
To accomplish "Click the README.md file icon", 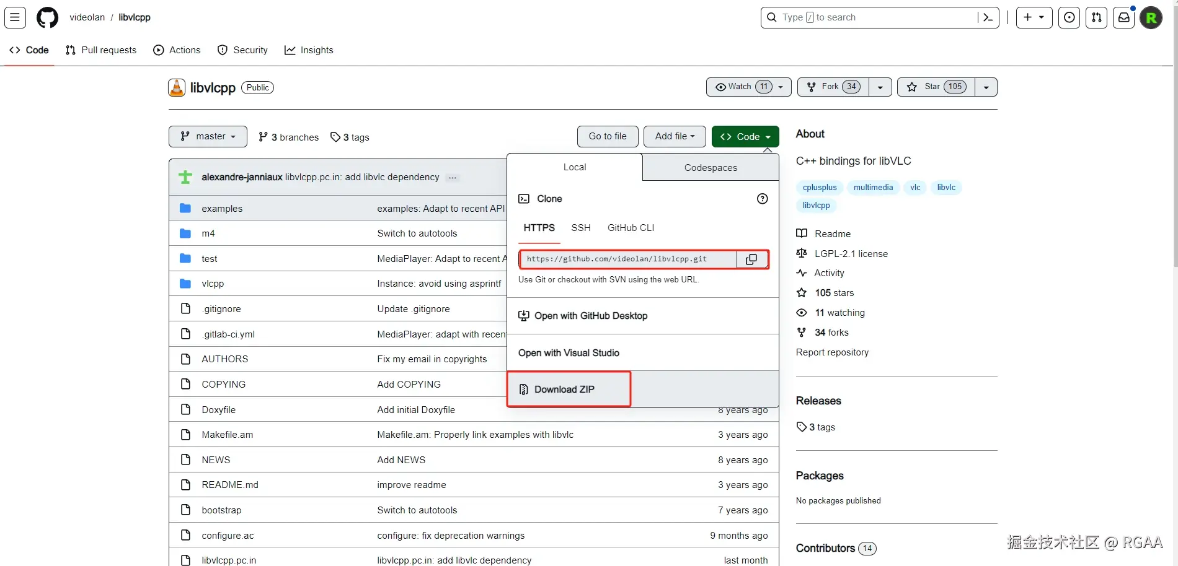I will coord(185,485).
